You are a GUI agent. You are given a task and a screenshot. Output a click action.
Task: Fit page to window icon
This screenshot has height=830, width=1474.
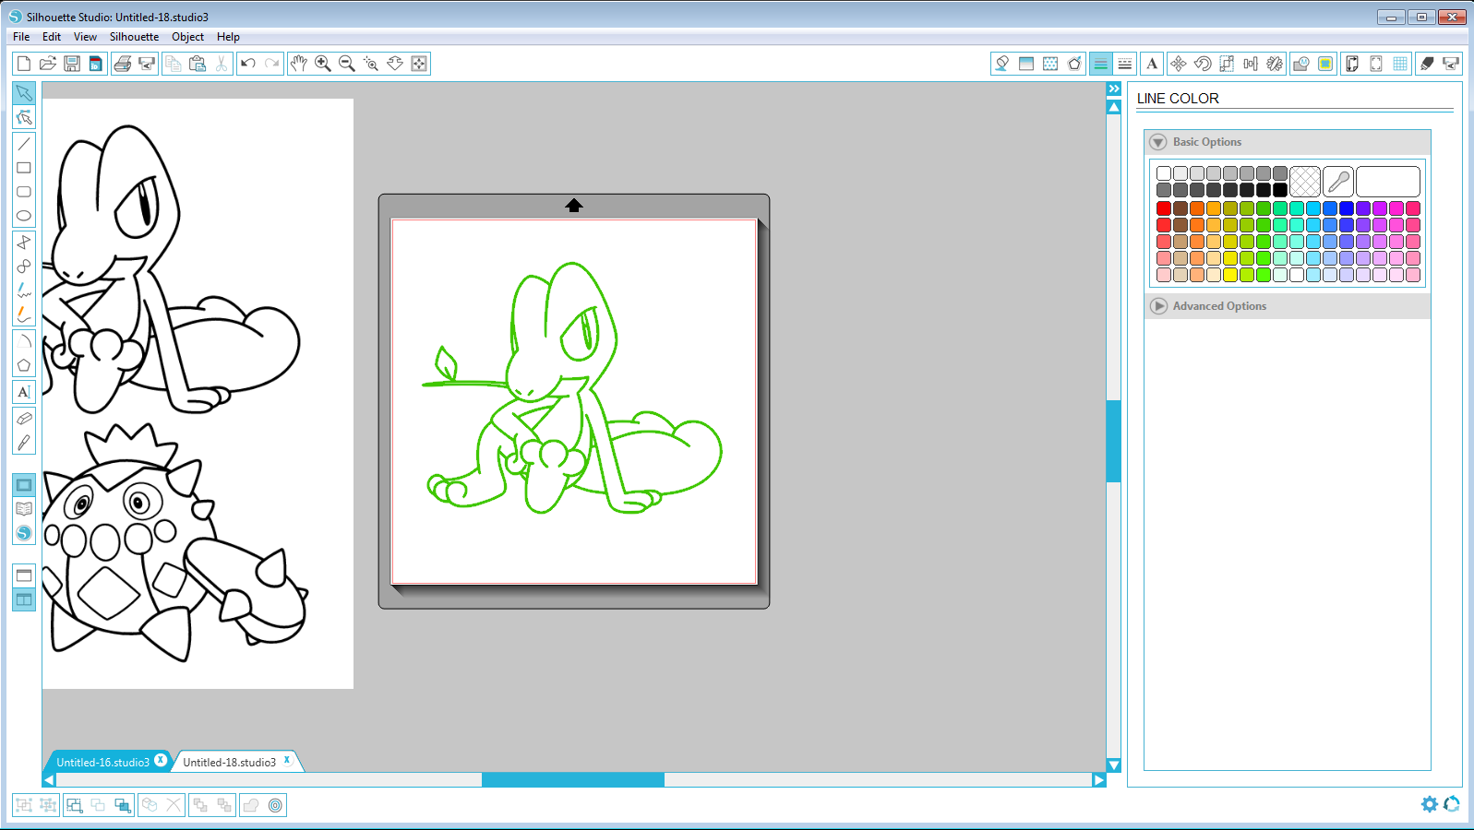pos(419,64)
